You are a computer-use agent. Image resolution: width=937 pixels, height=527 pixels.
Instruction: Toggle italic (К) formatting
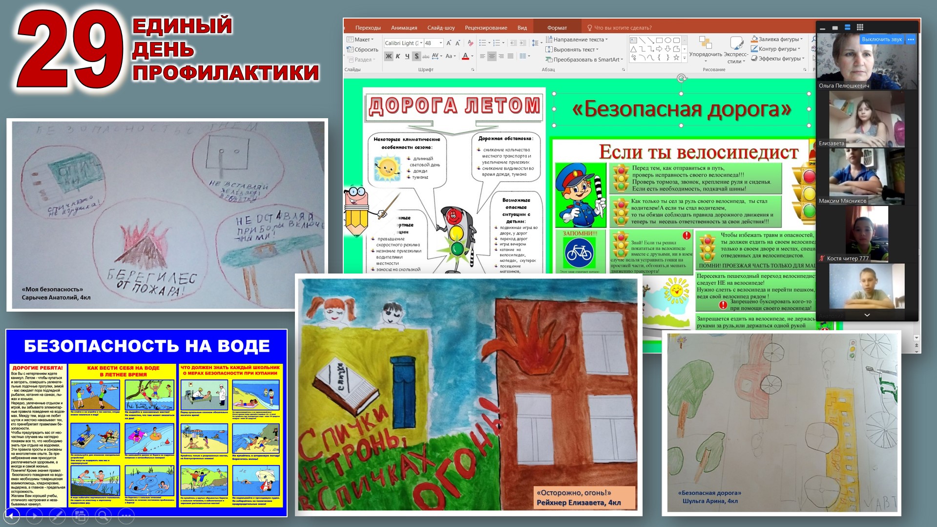[x=398, y=56]
